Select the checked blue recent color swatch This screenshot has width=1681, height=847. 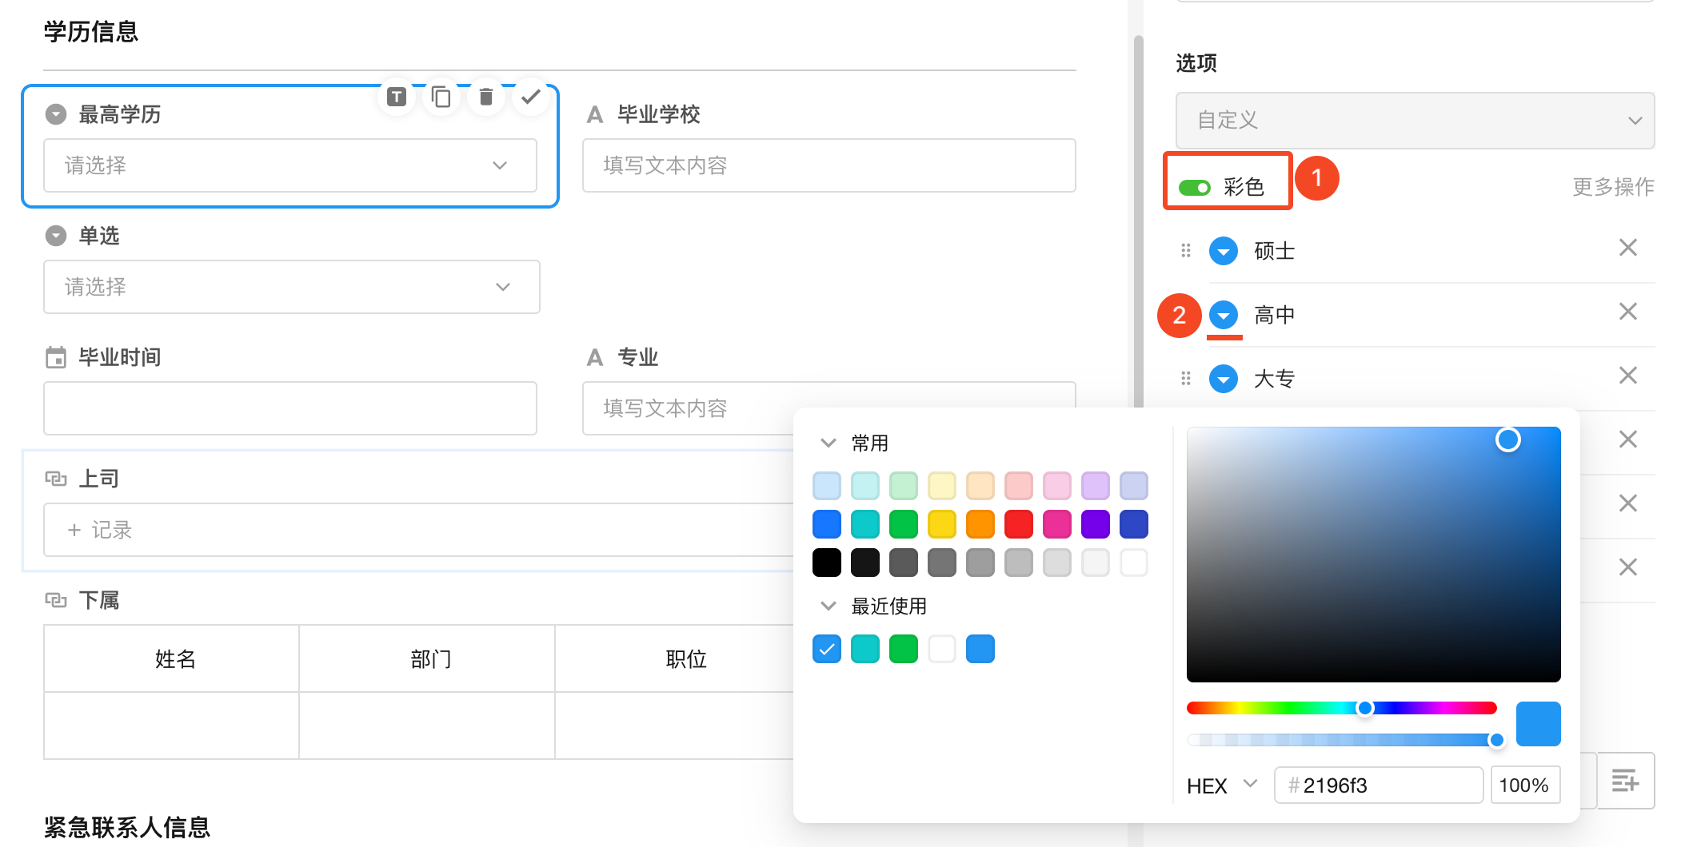point(827,649)
